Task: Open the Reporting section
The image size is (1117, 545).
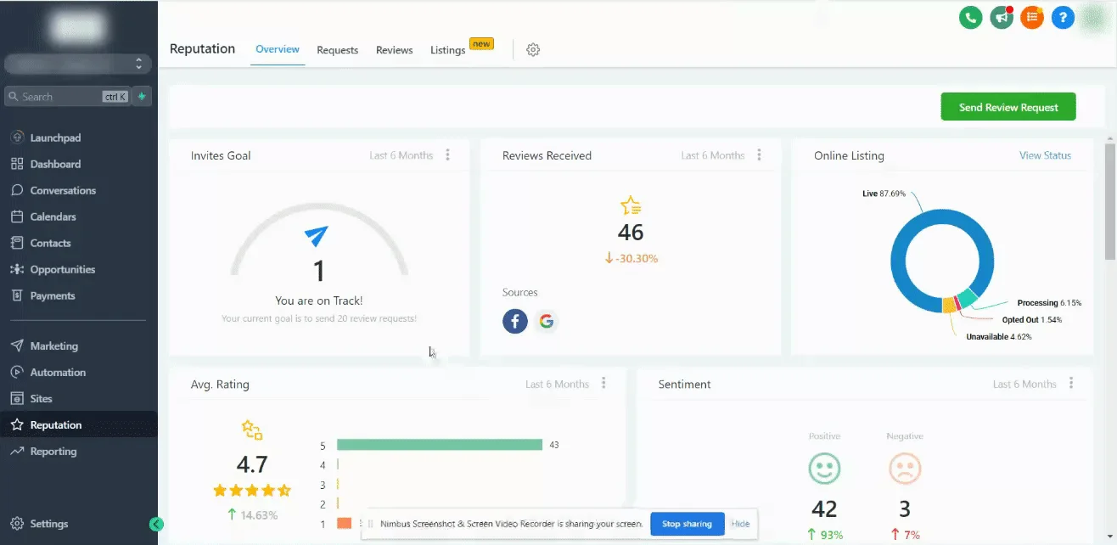Action: pyautogui.click(x=53, y=451)
